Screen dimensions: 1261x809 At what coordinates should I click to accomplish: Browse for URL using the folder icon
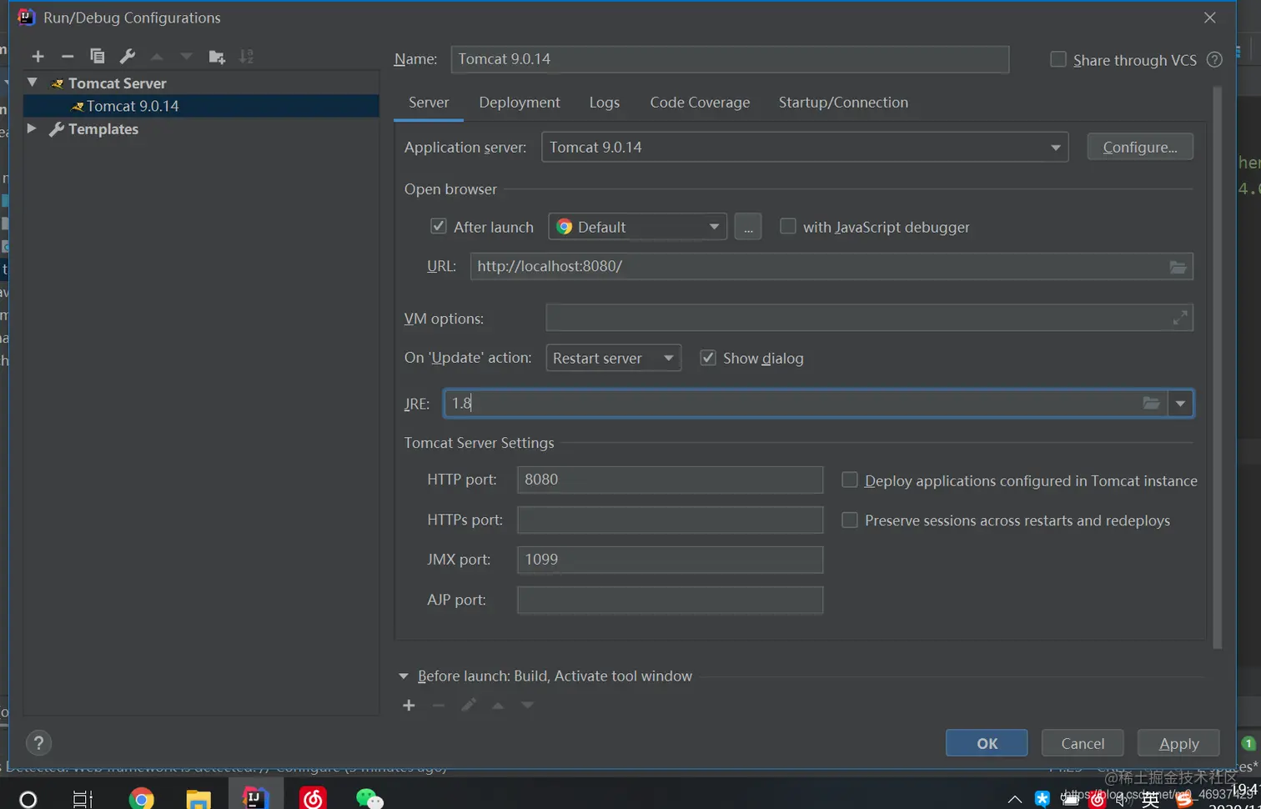pyautogui.click(x=1178, y=267)
